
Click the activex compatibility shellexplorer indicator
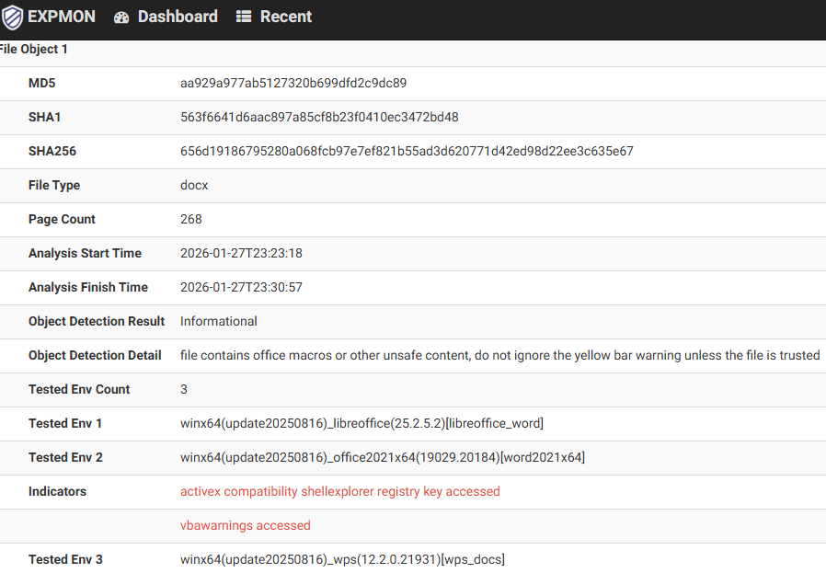coord(339,492)
